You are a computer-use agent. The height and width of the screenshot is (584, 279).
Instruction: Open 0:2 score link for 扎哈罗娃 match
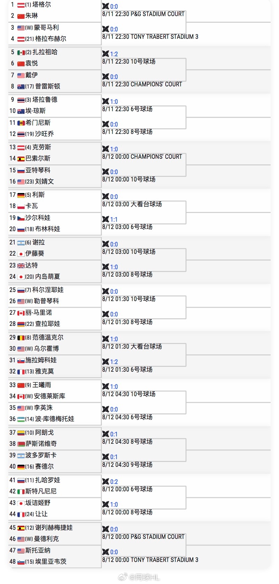pos(114,482)
